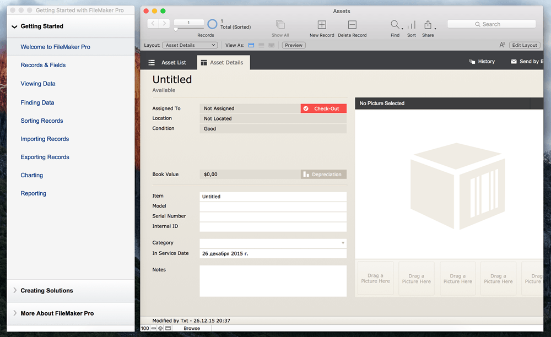Open the Category dropdown field
Image resolution: width=551 pixels, height=337 pixels.
[x=273, y=243]
